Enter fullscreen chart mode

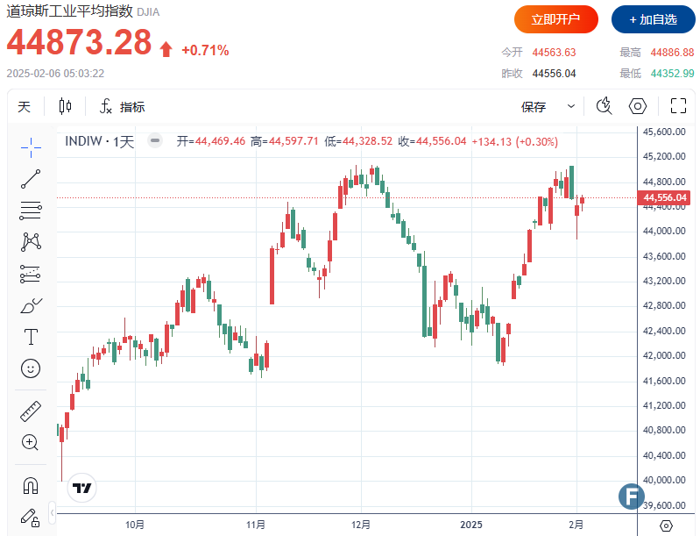pos(677,107)
